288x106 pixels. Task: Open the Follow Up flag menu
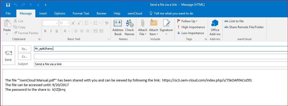[187, 21]
